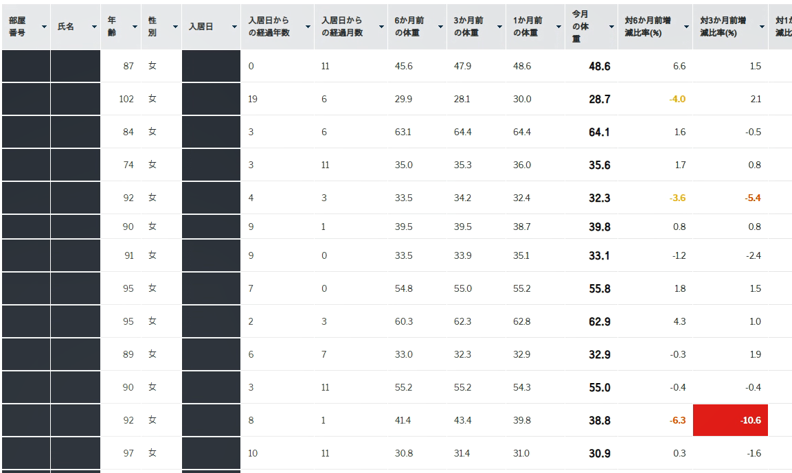Viewport: 792px width, 473px height.
Task: Open the 1か月前の体重 filter dropdown
Action: [558, 27]
